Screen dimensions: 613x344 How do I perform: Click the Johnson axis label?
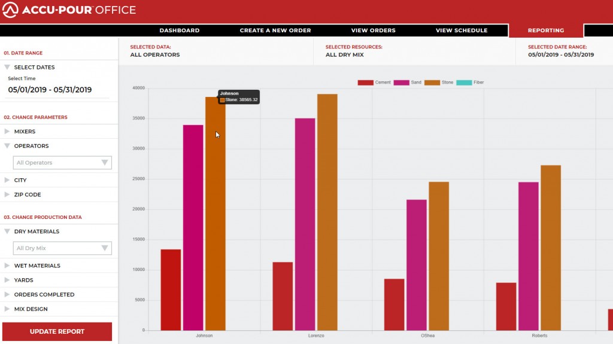[204, 336]
